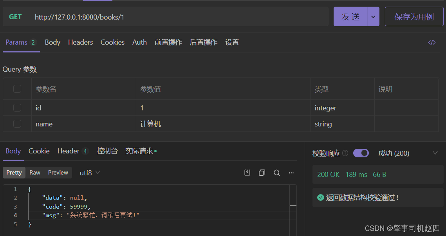Select the Raw response view
Image resolution: width=446 pixels, height=236 pixels.
[35, 173]
